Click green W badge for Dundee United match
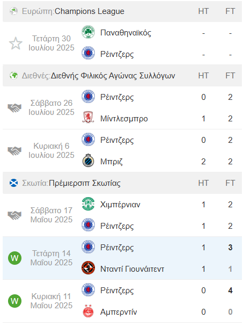The width and height of the screenshot is (243, 326). pyautogui.click(x=14, y=258)
